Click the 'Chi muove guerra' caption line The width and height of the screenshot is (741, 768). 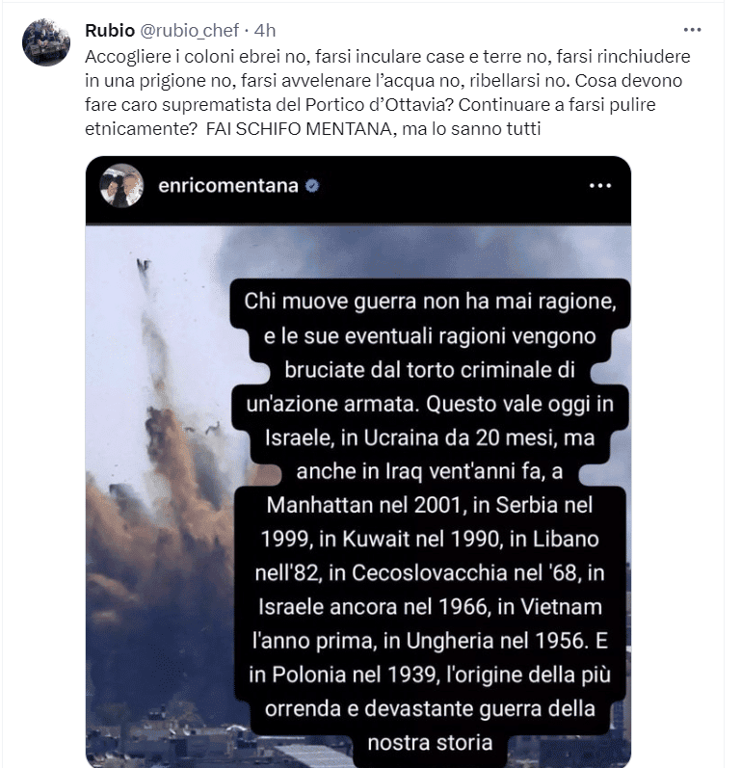pos(430,302)
